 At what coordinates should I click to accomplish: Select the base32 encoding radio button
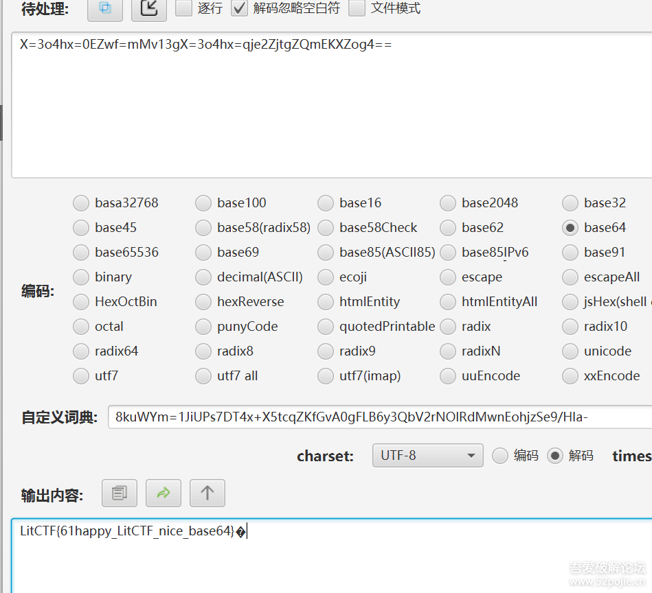coord(570,203)
